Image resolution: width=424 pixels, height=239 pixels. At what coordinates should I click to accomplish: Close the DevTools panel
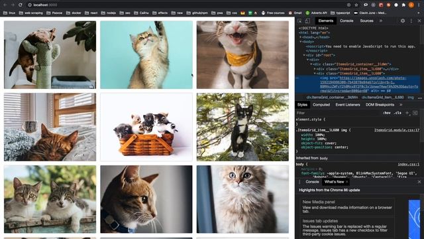click(x=419, y=21)
